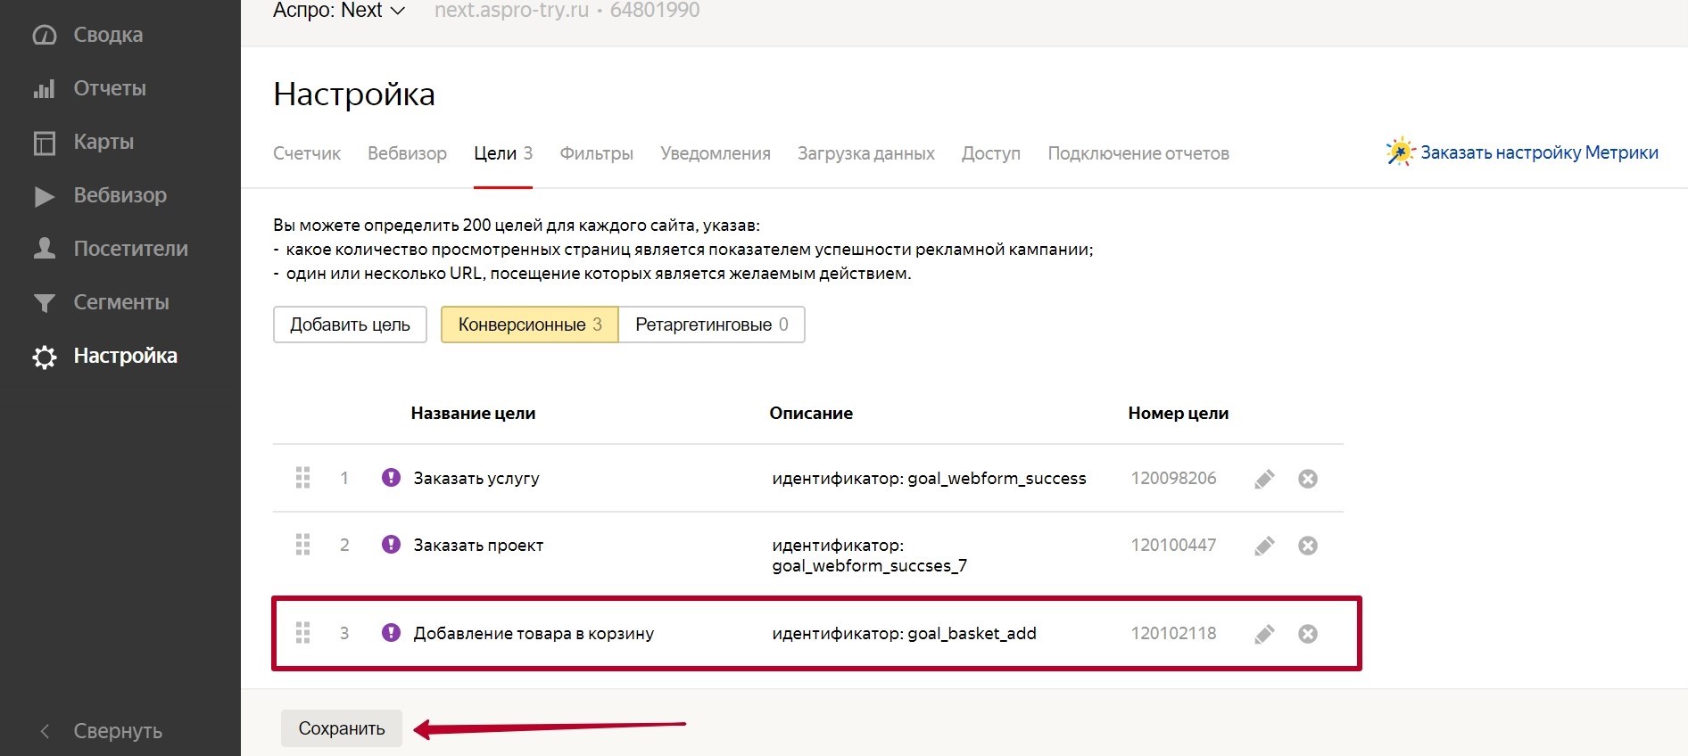This screenshot has width=1688, height=756.
Task: Click the goal name Заказать проект
Action: [x=478, y=545]
